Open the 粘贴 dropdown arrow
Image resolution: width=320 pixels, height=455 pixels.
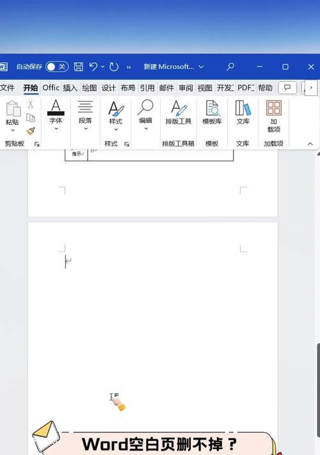(12, 131)
